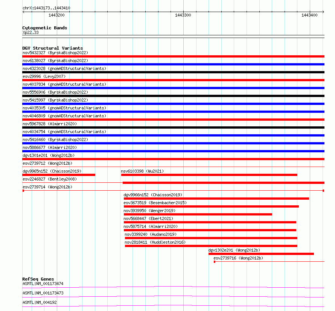Select the esv2246827 Bentley2008 label
The width and height of the screenshot is (335, 311).
(50, 179)
